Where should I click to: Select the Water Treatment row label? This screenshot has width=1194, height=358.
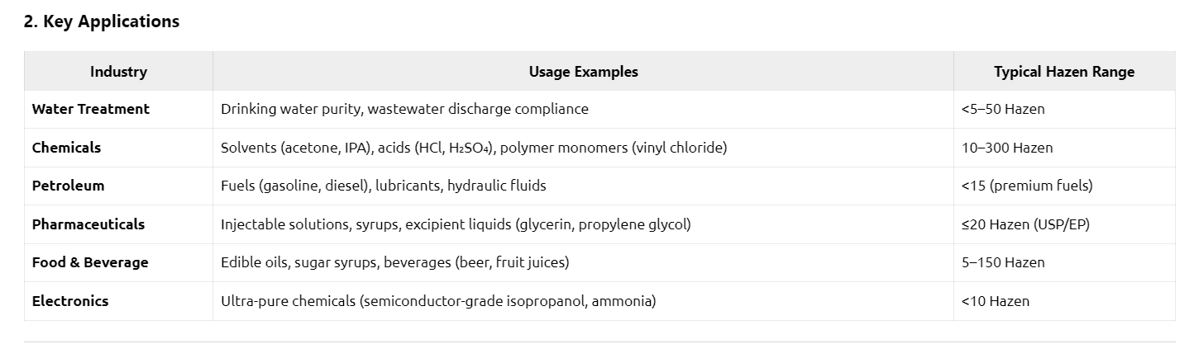tap(91, 109)
